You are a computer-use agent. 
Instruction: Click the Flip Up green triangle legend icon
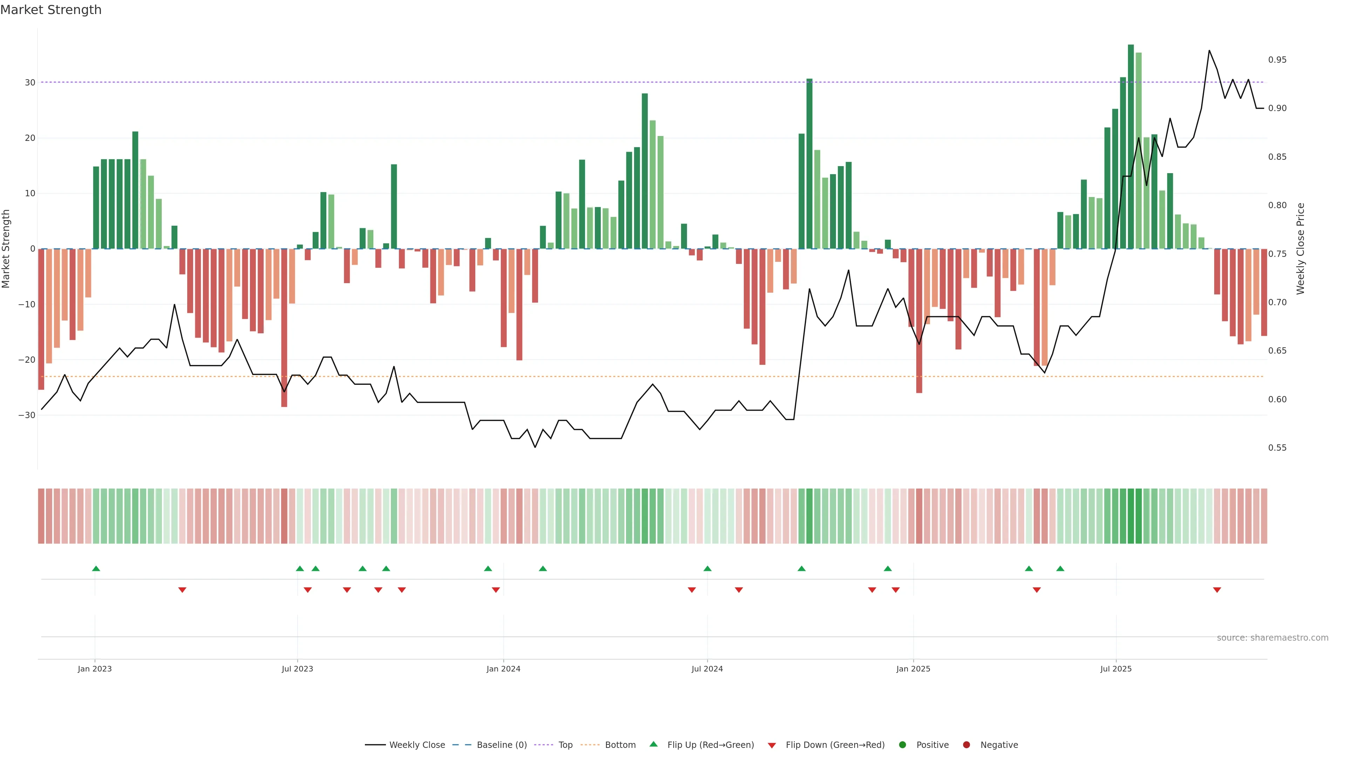653,744
